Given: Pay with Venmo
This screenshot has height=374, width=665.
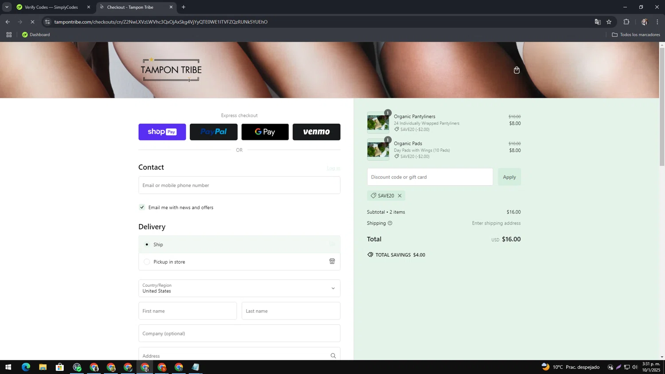Looking at the screenshot, I should click(317, 132).
